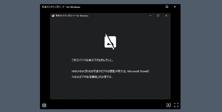Click the inner window title text
The height and width of the screenshot is (112, 222).
pyautogui.click(x=72, y=16)
